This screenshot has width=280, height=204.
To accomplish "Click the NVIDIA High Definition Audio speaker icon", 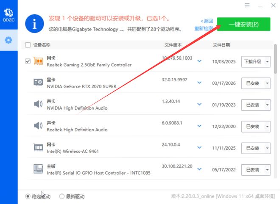I will [38, 104].
